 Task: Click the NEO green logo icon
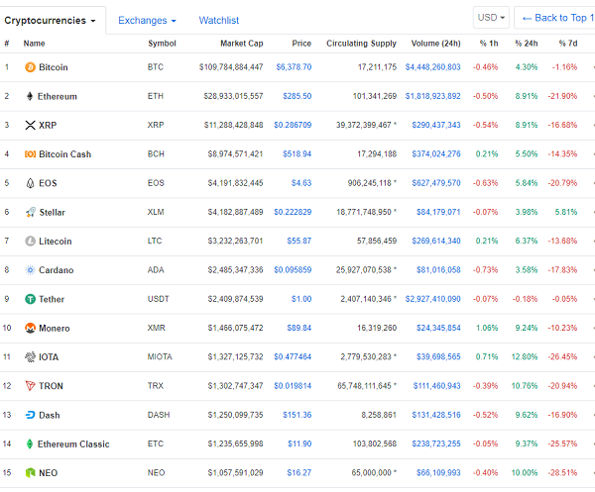(x=30, y=473)
